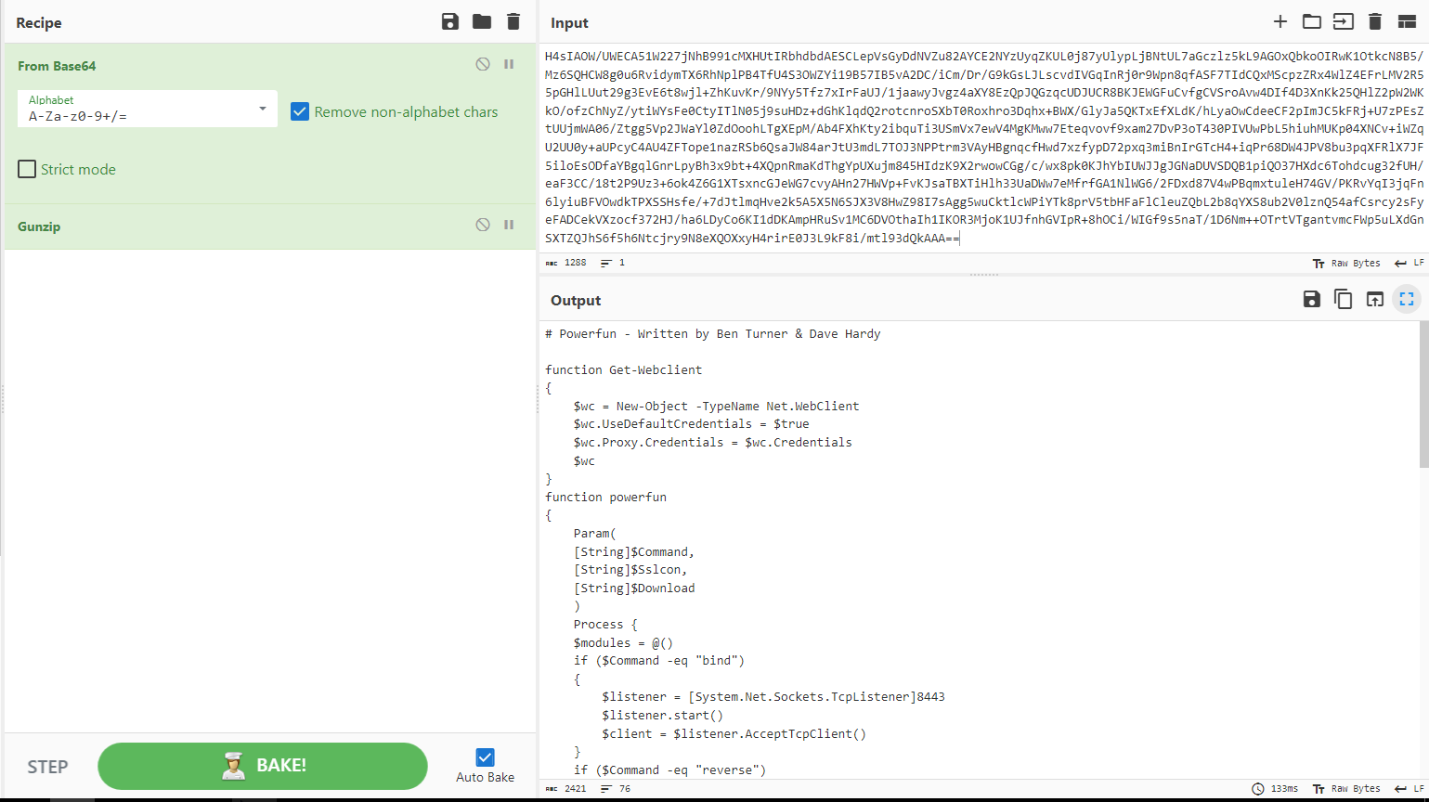The width and height of the screenshot is (1429, 802).
Task: Click the 'function powerfun' line in output
Action: click(606, 497)
